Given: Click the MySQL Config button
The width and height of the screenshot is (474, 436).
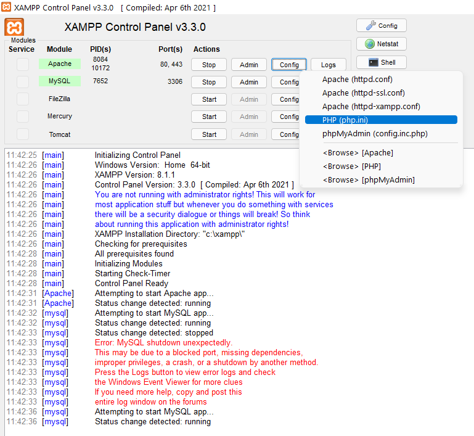Looking at the screenshot, I should pos(285,82).
